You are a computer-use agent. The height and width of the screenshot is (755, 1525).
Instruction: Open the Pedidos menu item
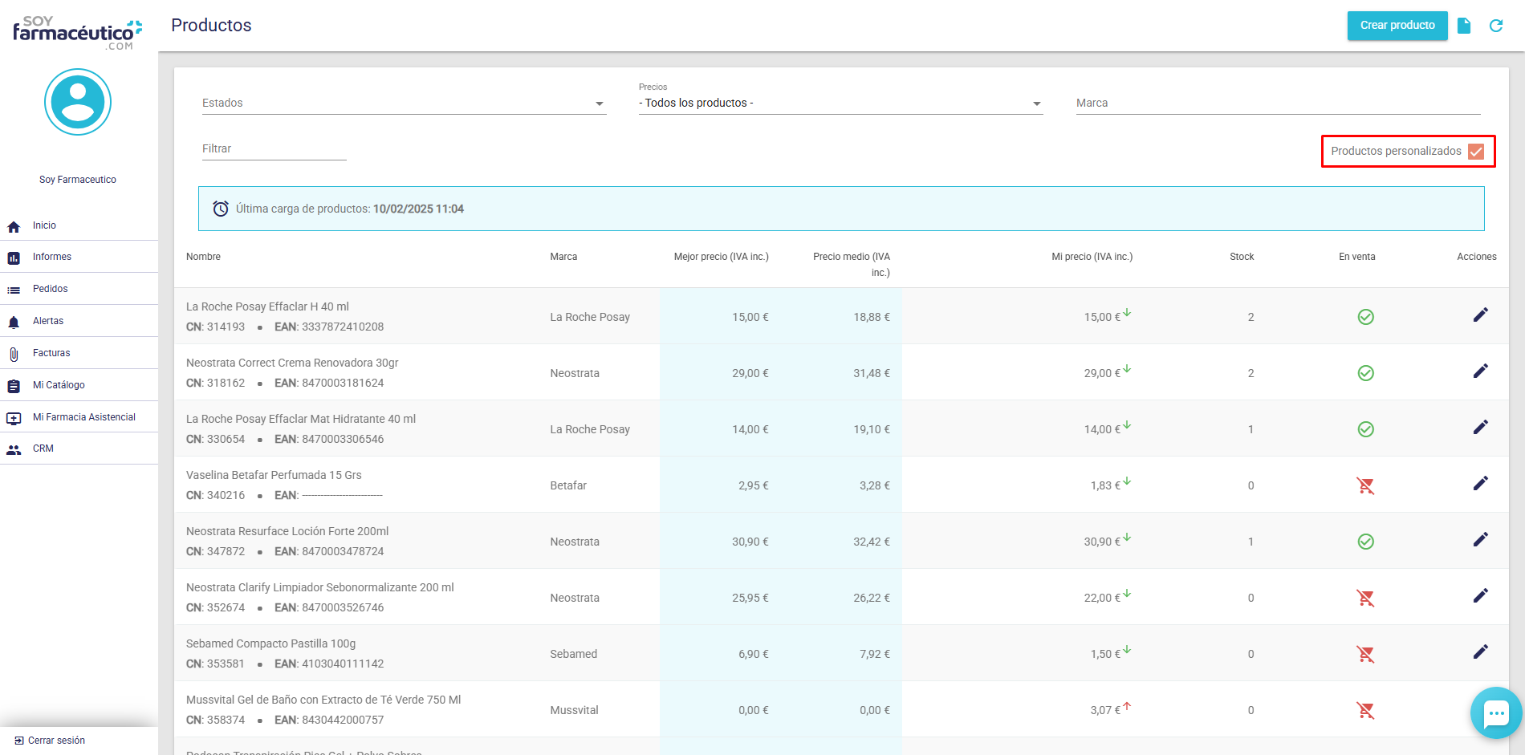(79, 289)
